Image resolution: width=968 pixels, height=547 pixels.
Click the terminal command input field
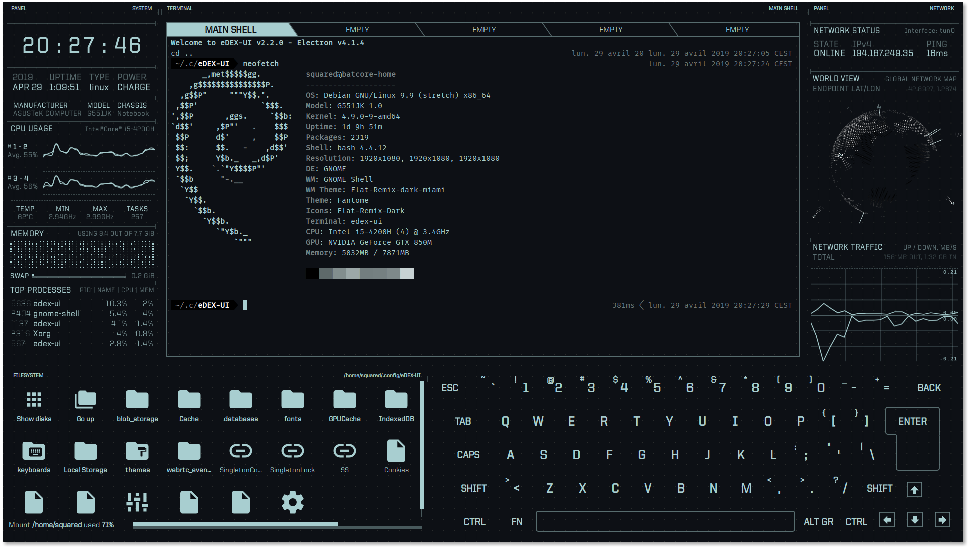[x=246, y=304]
